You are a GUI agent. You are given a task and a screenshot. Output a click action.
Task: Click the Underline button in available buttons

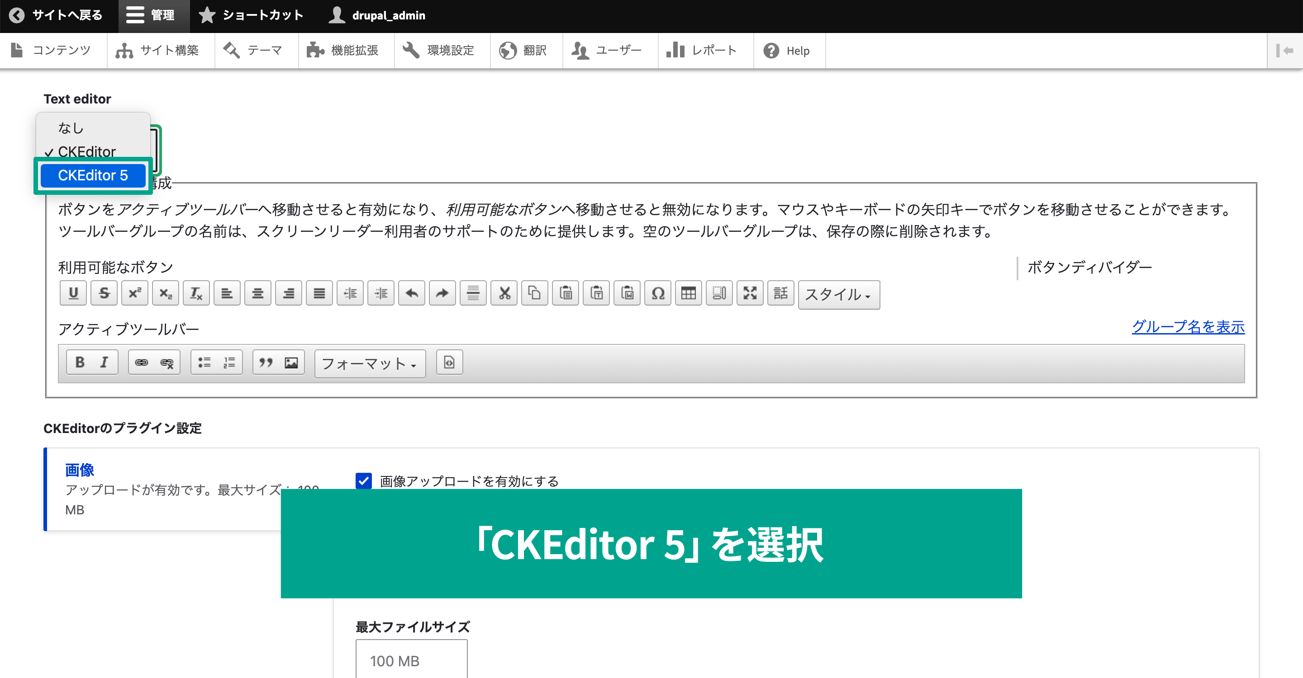click(x=73, y=293)
